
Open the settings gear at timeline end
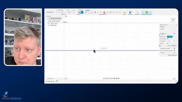[x=176, y=82]
